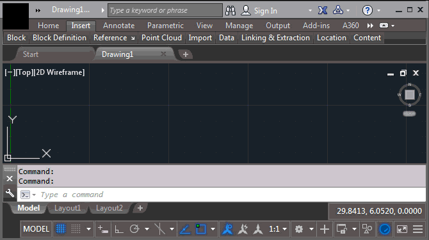The image size is (429, 240).
Task: Toggle ortho mode in status bar
Action: pyautogui.click(x=118, y=228)
